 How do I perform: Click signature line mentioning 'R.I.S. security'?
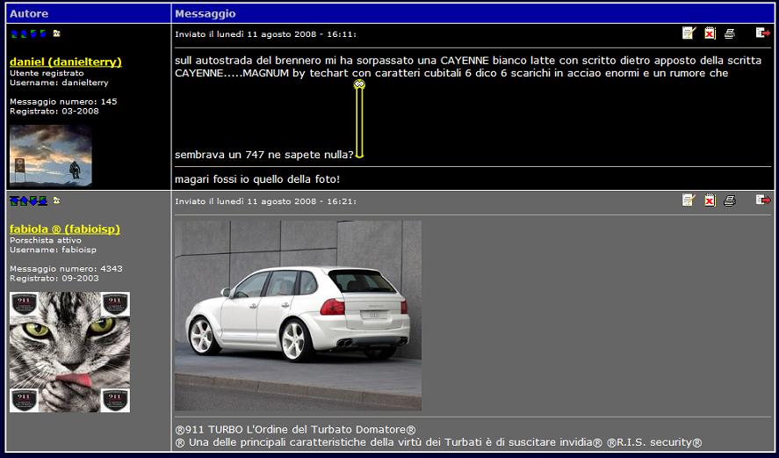[x=439, y=442]
